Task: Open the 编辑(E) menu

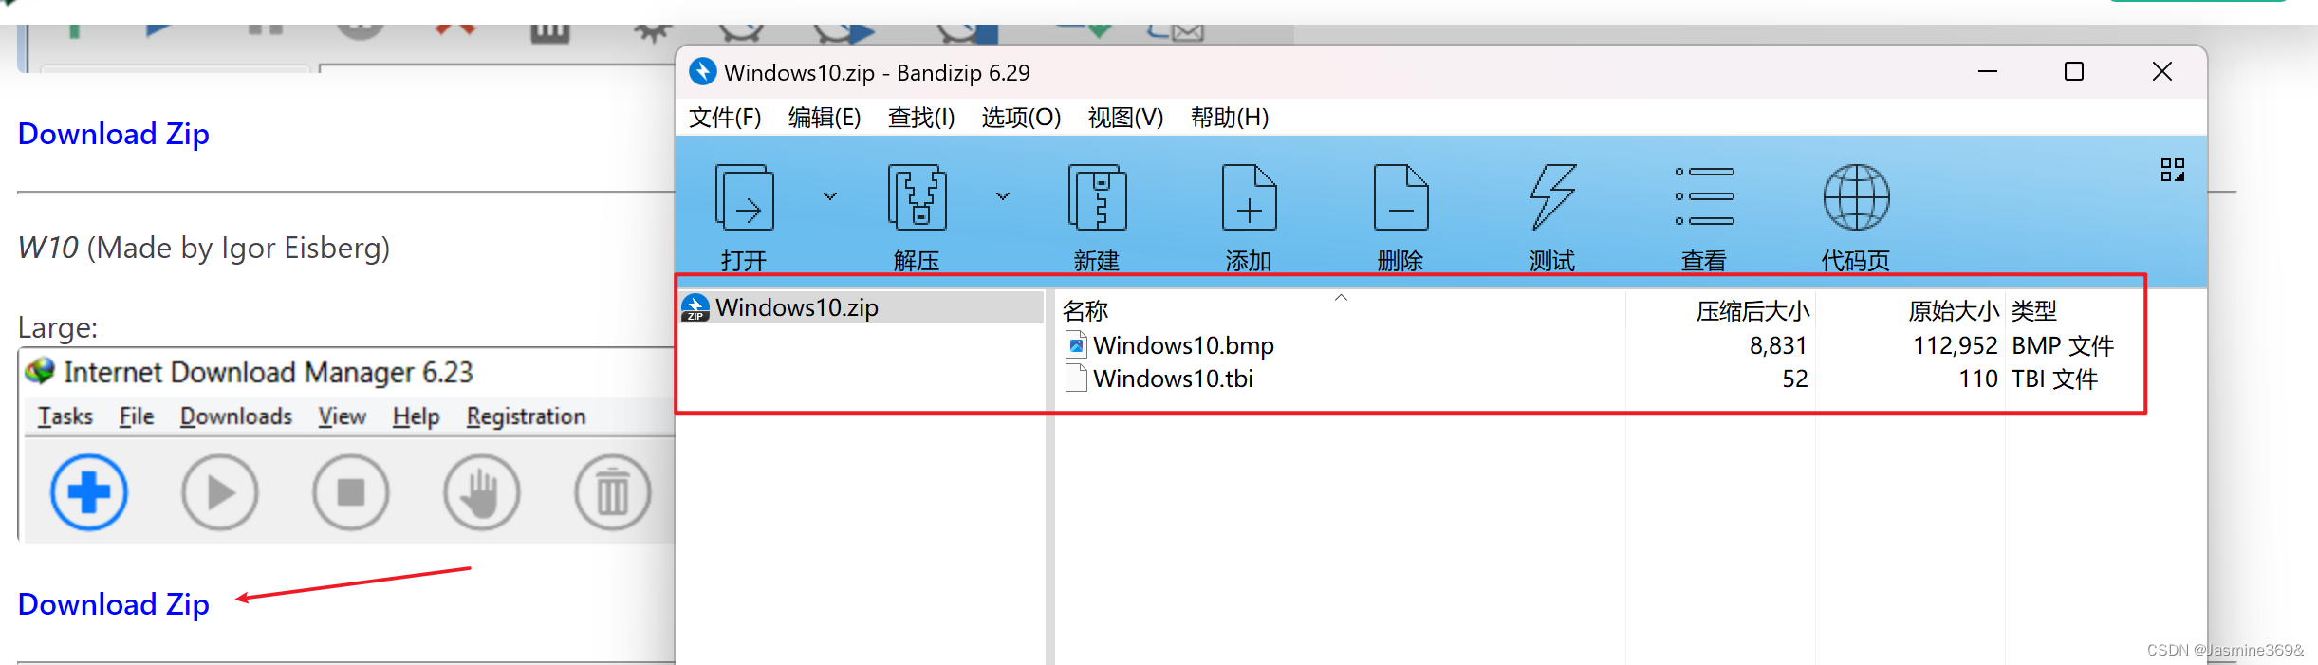Action: click(x=825, y=118)
